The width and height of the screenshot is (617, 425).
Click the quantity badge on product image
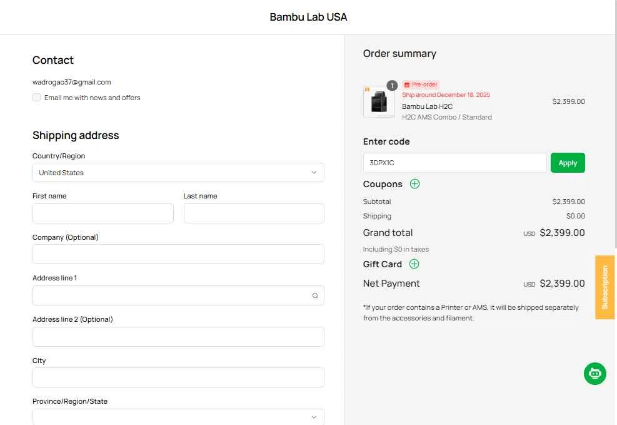point(392,86)
